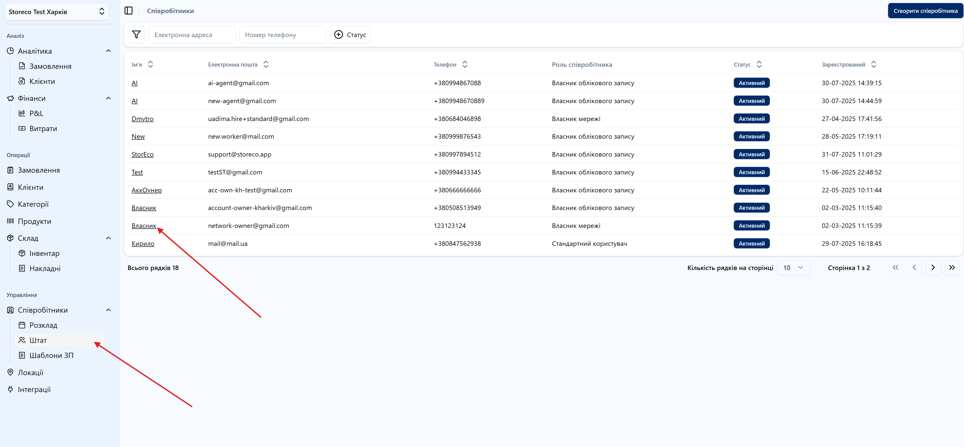Viewport: 964px width, 447px height.
Task: Jump to last page double arrow
Action: 952,268
